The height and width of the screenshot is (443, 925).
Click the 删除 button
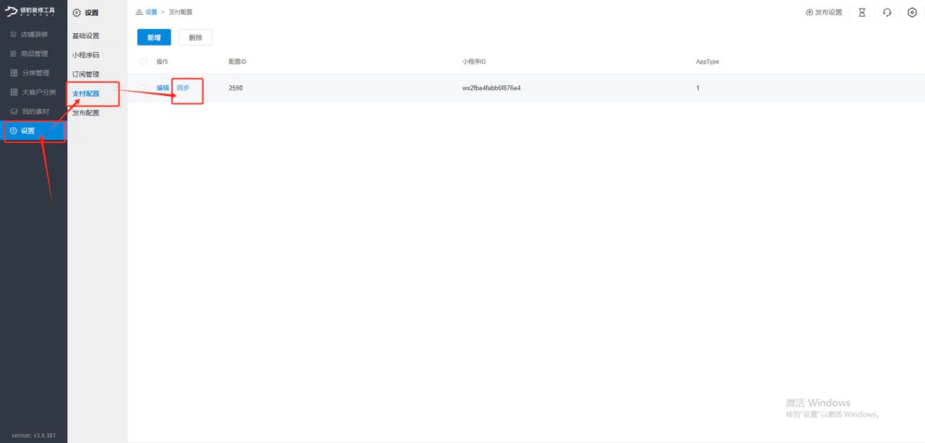pyautogui.click(x=195, y=38)
